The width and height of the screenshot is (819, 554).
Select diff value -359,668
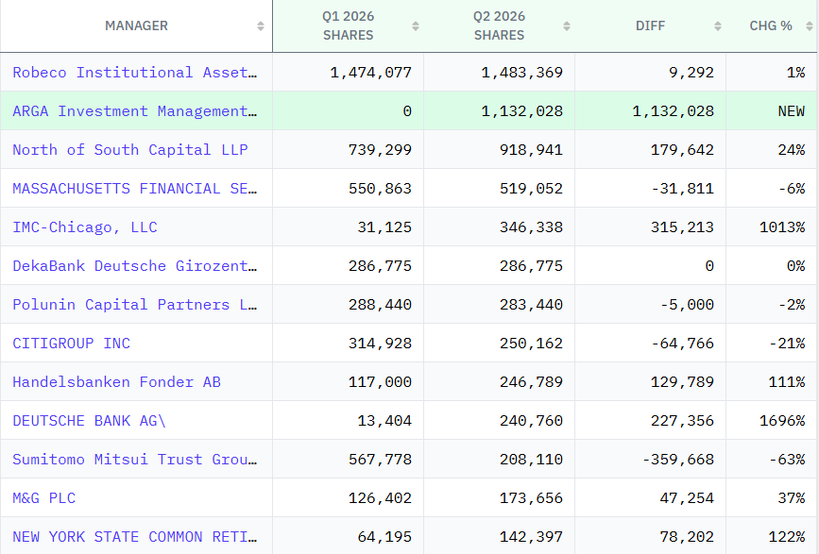click(677, 459)
